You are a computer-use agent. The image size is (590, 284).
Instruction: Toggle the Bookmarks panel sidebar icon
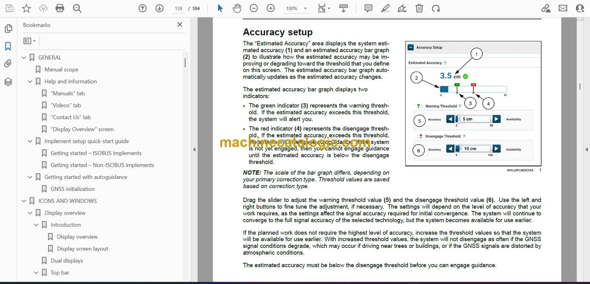[8, 46]
